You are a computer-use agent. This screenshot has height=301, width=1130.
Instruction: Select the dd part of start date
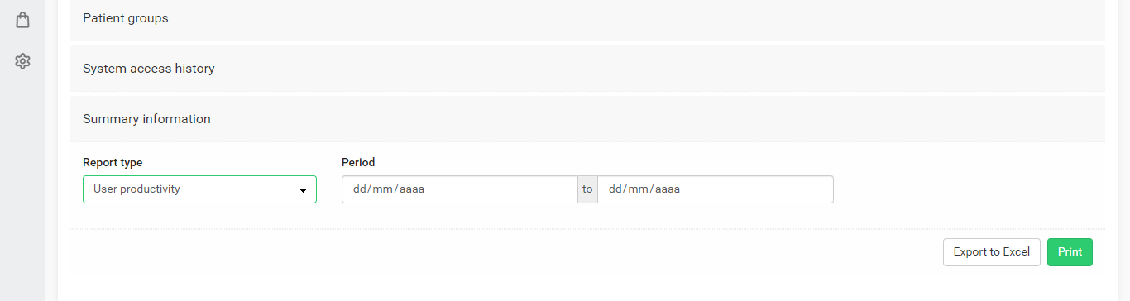[360, 189]
